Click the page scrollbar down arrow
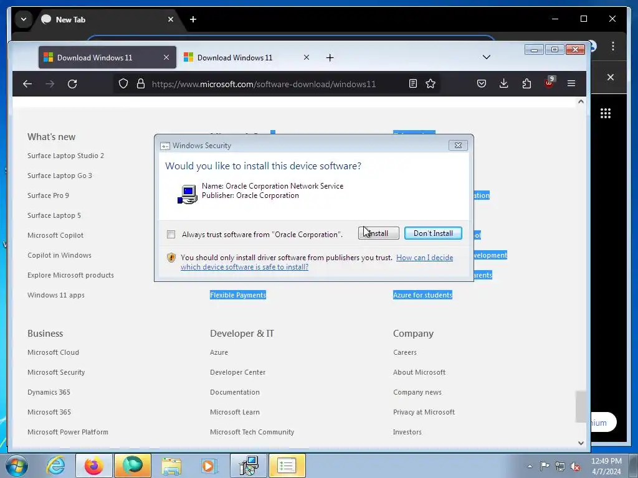 581,443
